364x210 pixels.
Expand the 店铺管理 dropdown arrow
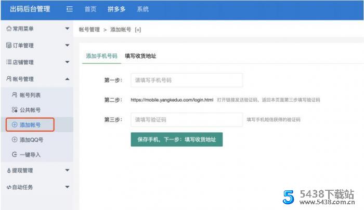(67, 62)
